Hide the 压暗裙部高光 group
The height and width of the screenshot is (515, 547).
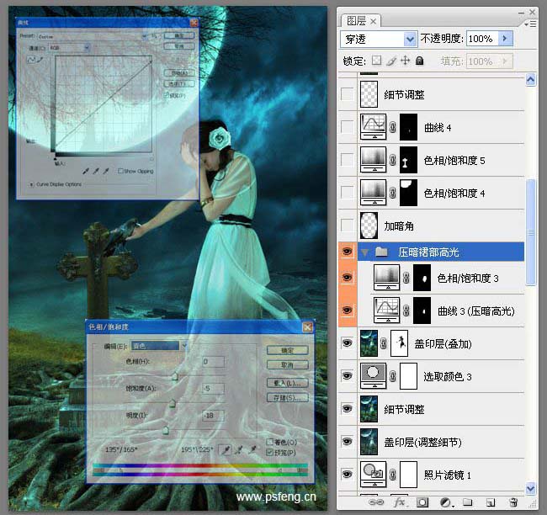[347, 252]
